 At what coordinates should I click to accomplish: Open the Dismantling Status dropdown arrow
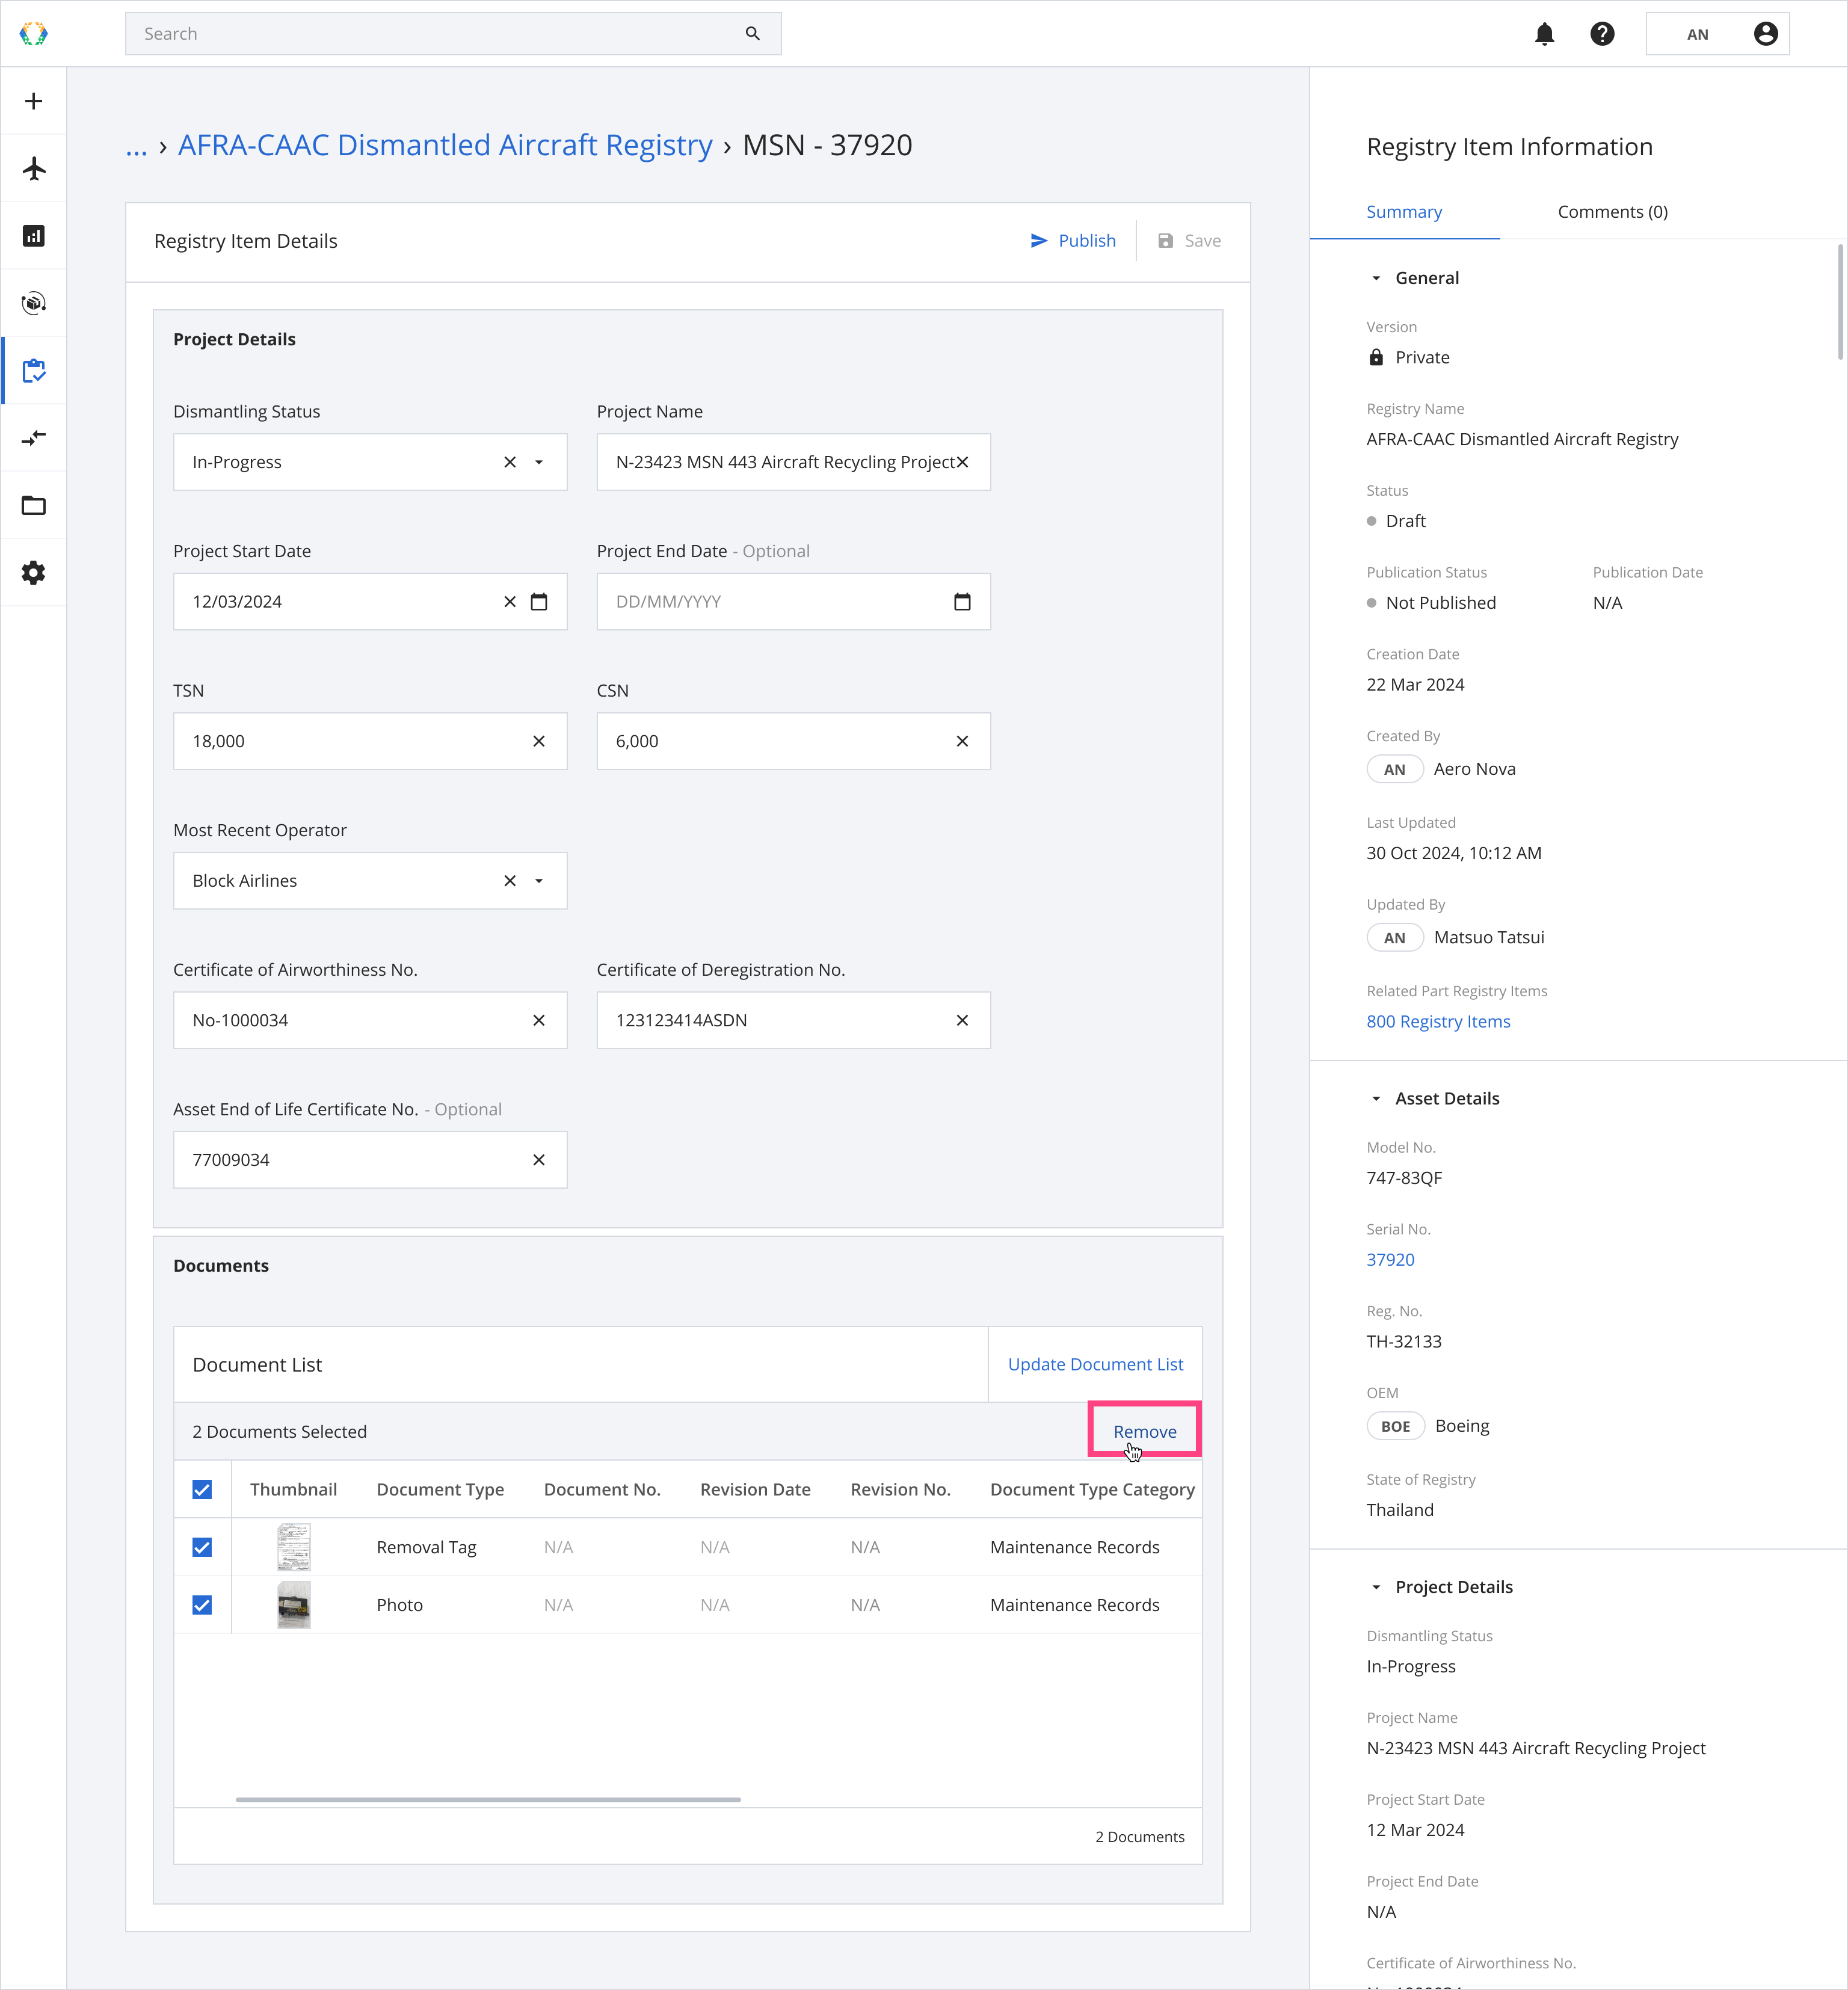point(539,462)
